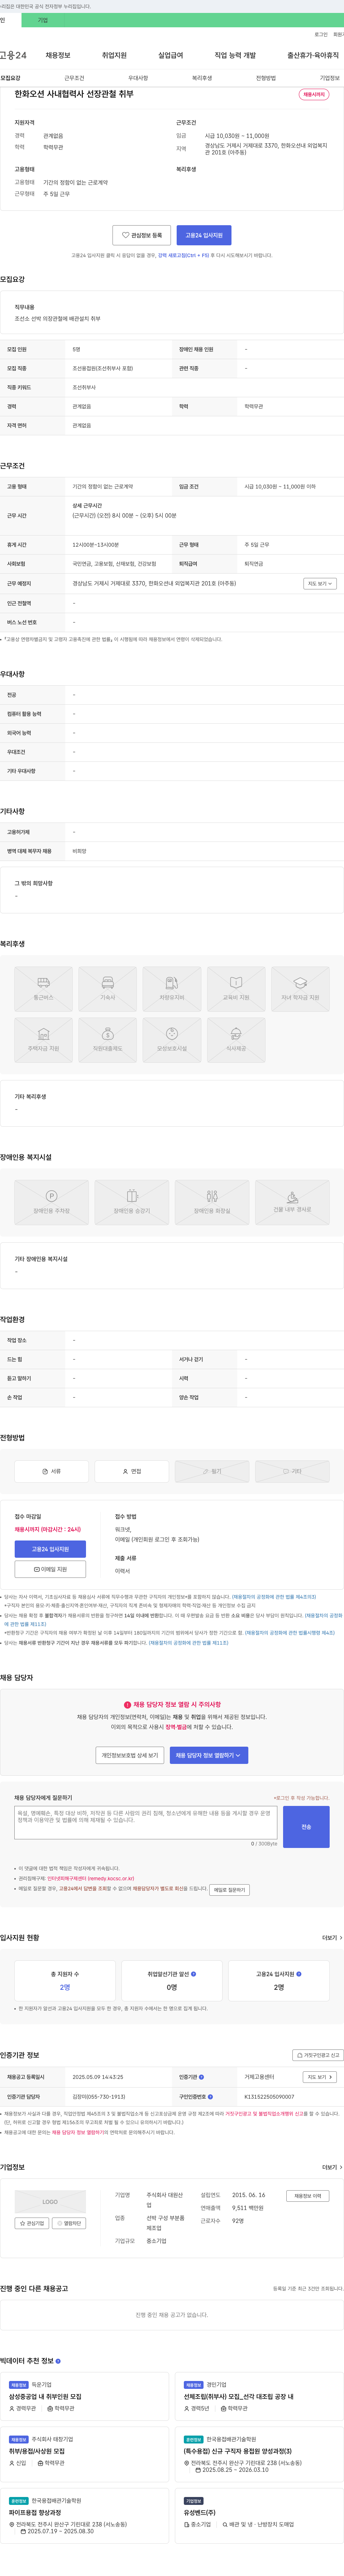Viewport: 344px width, 2576px height.
Task: Select the 서류 screening method box
Action: [52, 1471]
